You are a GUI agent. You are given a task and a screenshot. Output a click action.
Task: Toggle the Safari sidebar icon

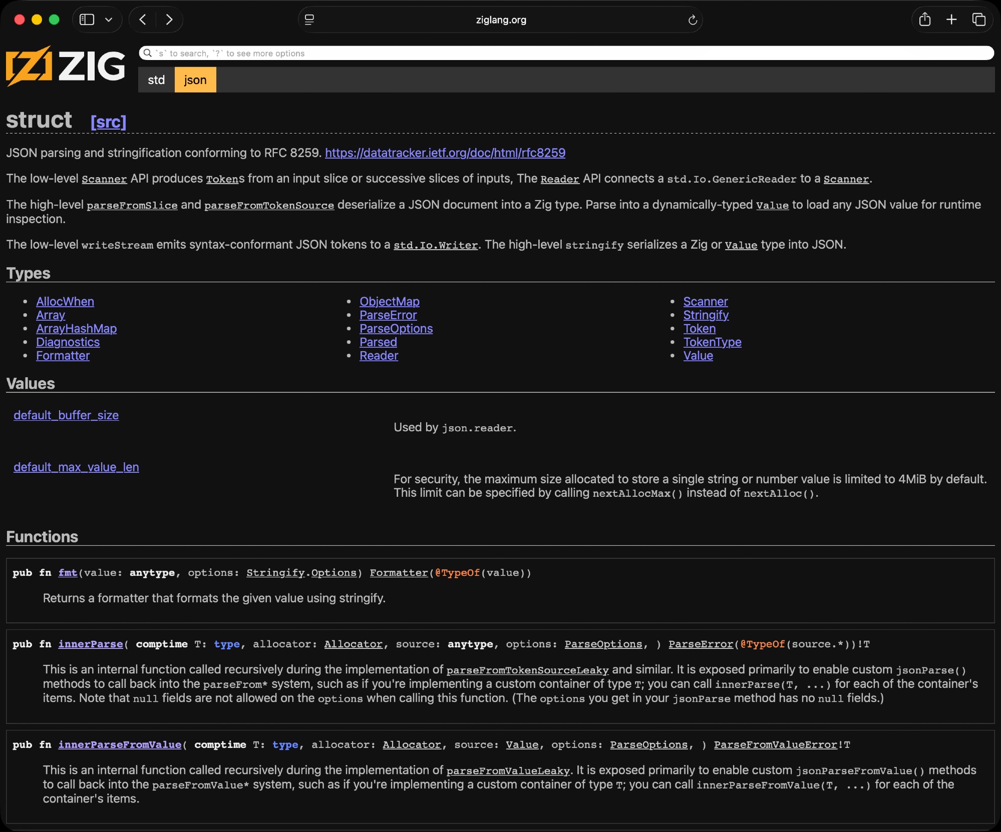point(87,20)
